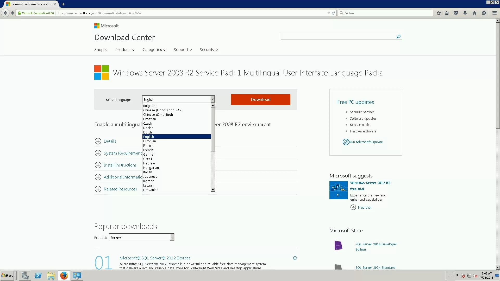Select the Download Windows Server tab
This screenshot has width=500, height=281.
[x=31, y=4]
